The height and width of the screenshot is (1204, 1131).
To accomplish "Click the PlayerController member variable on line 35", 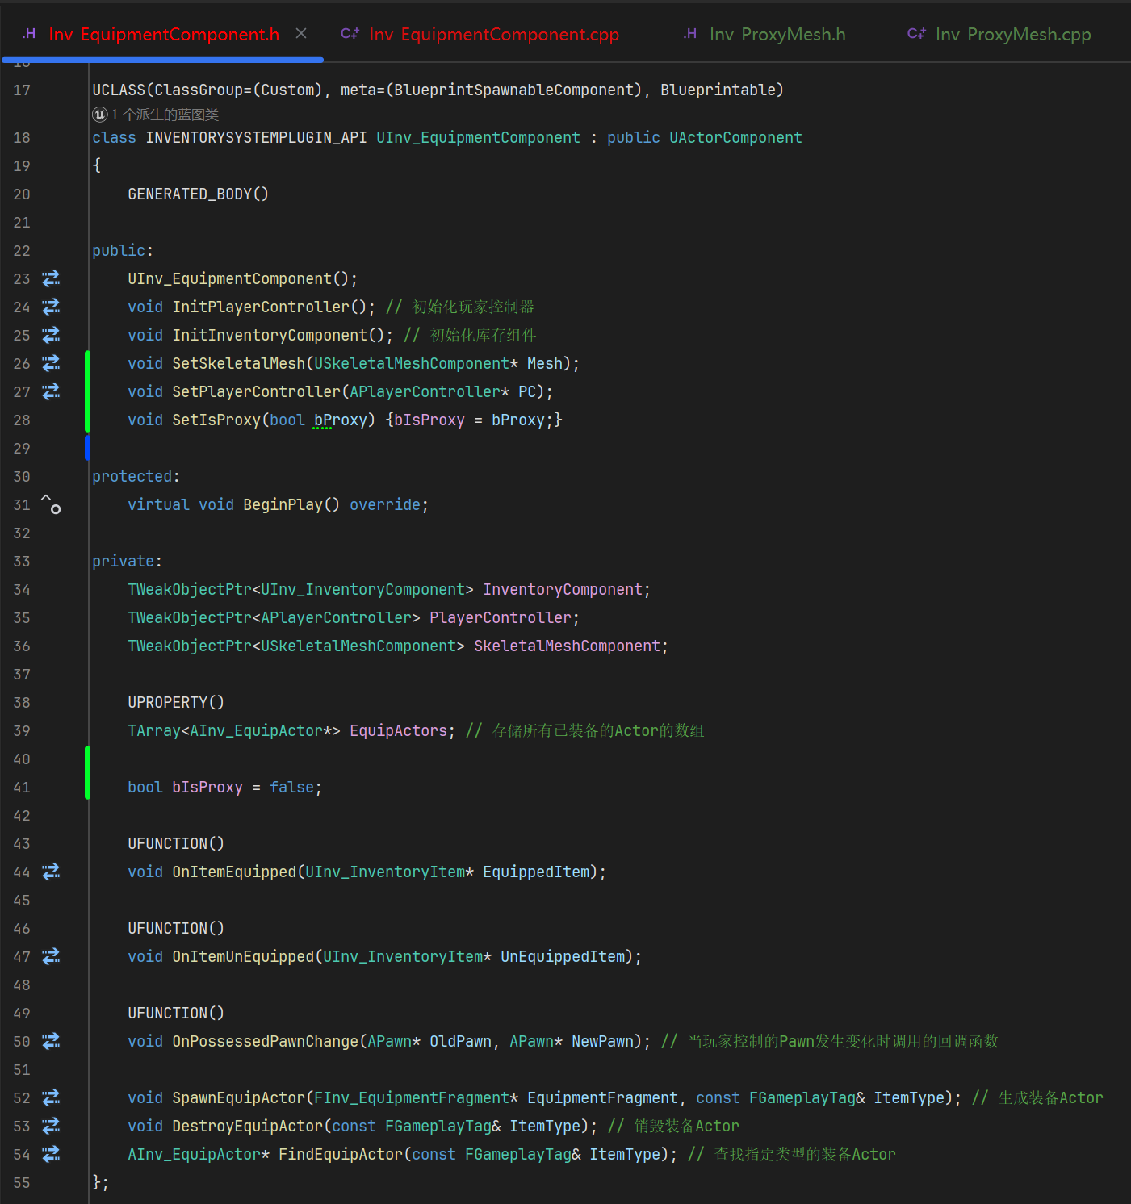I will pos(501,617).
